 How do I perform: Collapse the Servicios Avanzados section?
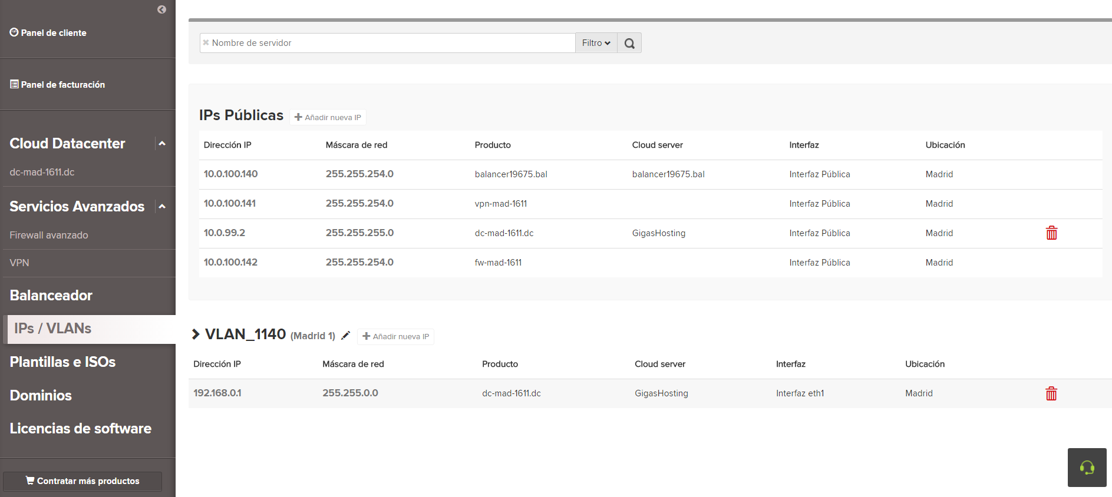pos(162,206)
